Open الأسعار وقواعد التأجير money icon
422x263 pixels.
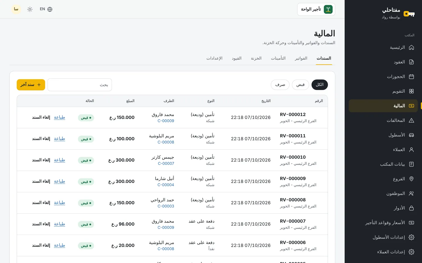coord(411,223)
